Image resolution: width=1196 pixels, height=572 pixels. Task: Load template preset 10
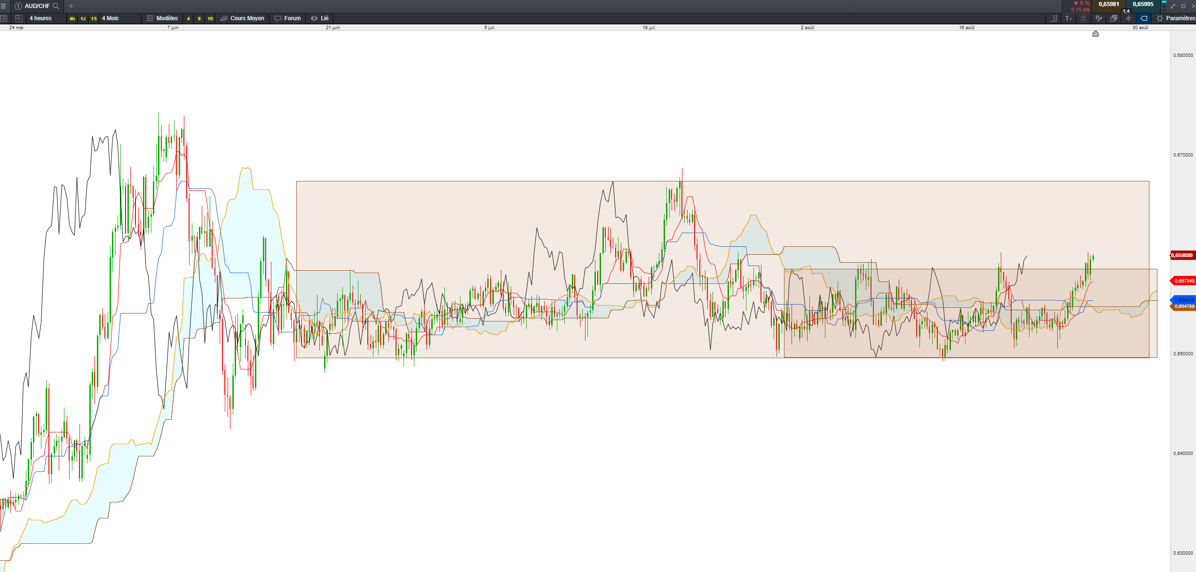coord(210,18)
